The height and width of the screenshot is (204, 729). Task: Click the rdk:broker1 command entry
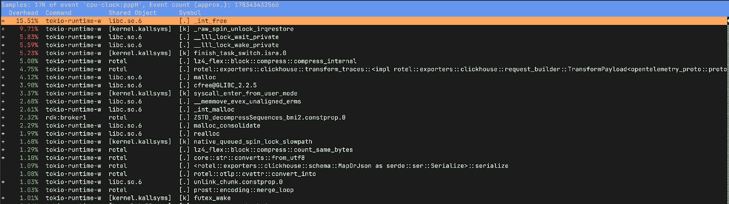(x=66, y=117)
